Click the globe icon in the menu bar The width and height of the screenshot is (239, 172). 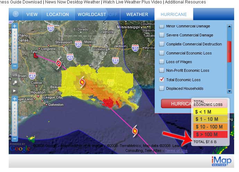pyautogui.click(x=16, y=15)
